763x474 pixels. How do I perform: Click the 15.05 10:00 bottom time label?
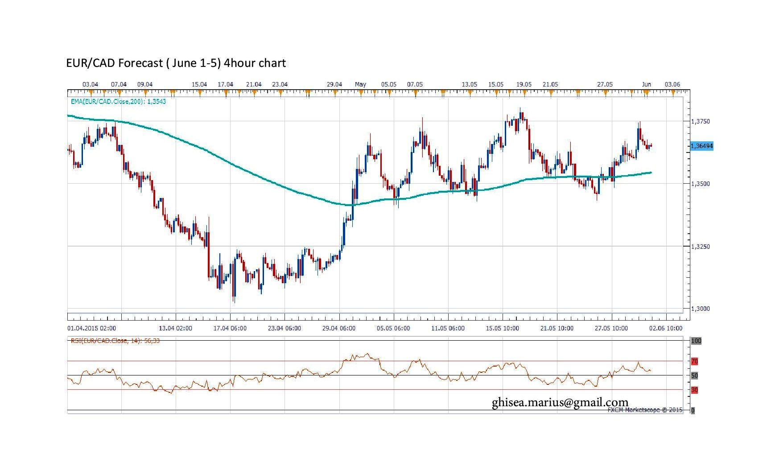coord(502,328)
